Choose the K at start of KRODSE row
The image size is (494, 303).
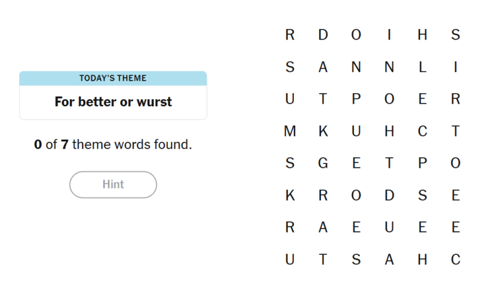(290, 195)
